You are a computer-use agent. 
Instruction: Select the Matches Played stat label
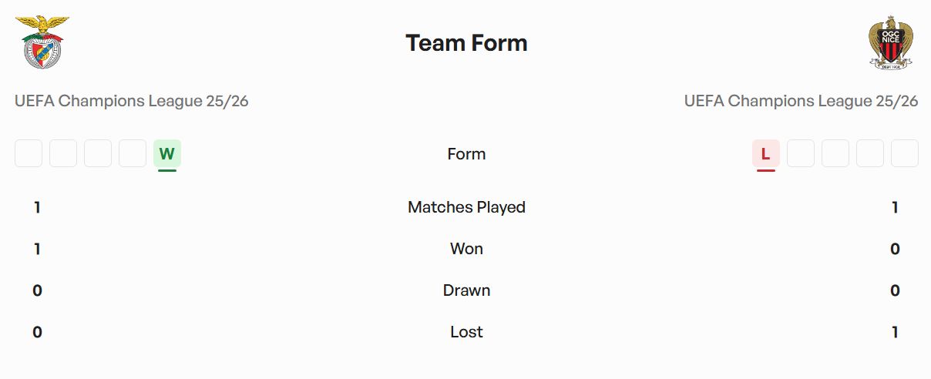click(x=466, y=207)
